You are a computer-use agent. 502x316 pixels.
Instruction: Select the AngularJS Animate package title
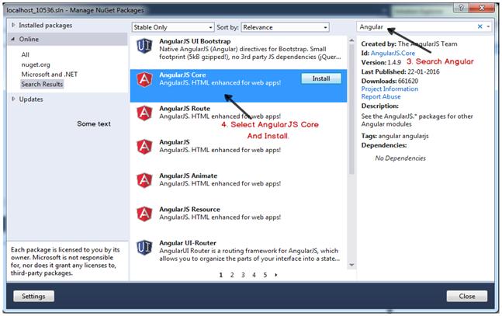(x=189, y=176)
